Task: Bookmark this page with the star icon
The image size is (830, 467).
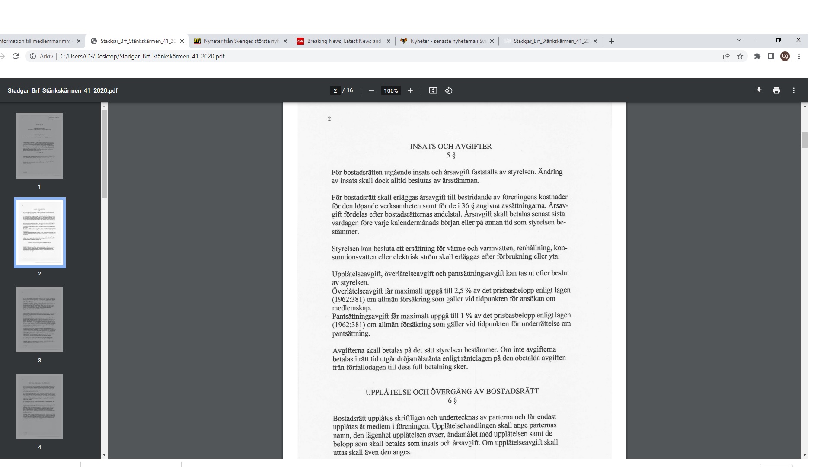Action: [740, 56]
